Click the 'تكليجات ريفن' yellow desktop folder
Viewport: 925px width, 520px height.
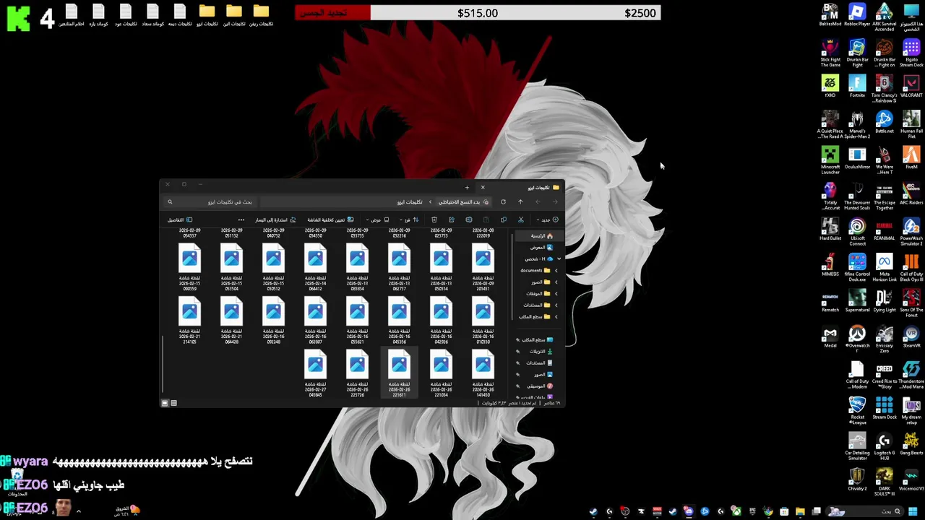[x=261, y=15]
